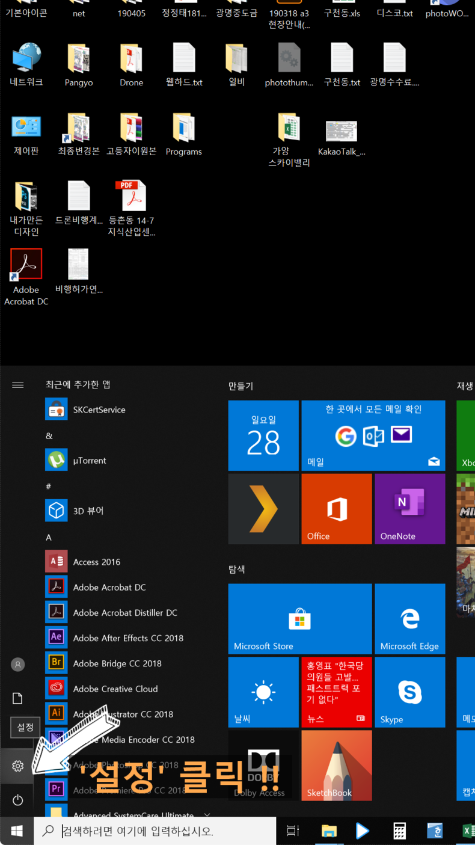Viewport: 475px width, 845px height.
Task: Select the 제어판 desktop icon
Action: pyautogui.click(x=26, y=134)
